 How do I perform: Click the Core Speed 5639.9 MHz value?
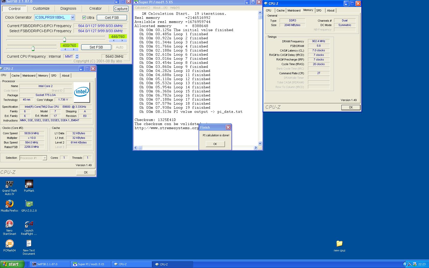coord(32,133)
